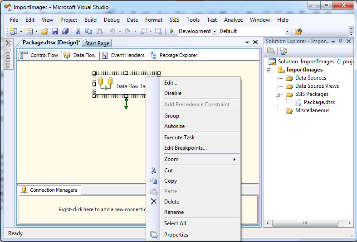
Task: Click the Undo toolbar icon
Action: pos(112,31)
